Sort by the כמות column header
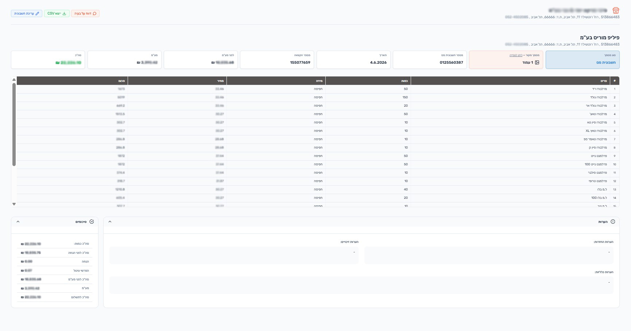Viewport: 631px width, 331px height. (x=368, y=81)
